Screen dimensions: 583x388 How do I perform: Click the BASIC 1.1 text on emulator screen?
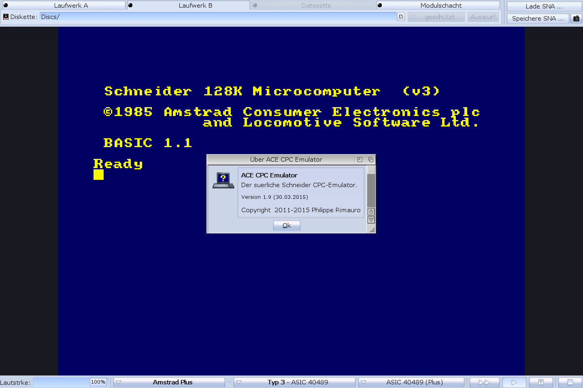tap(148, 143)
